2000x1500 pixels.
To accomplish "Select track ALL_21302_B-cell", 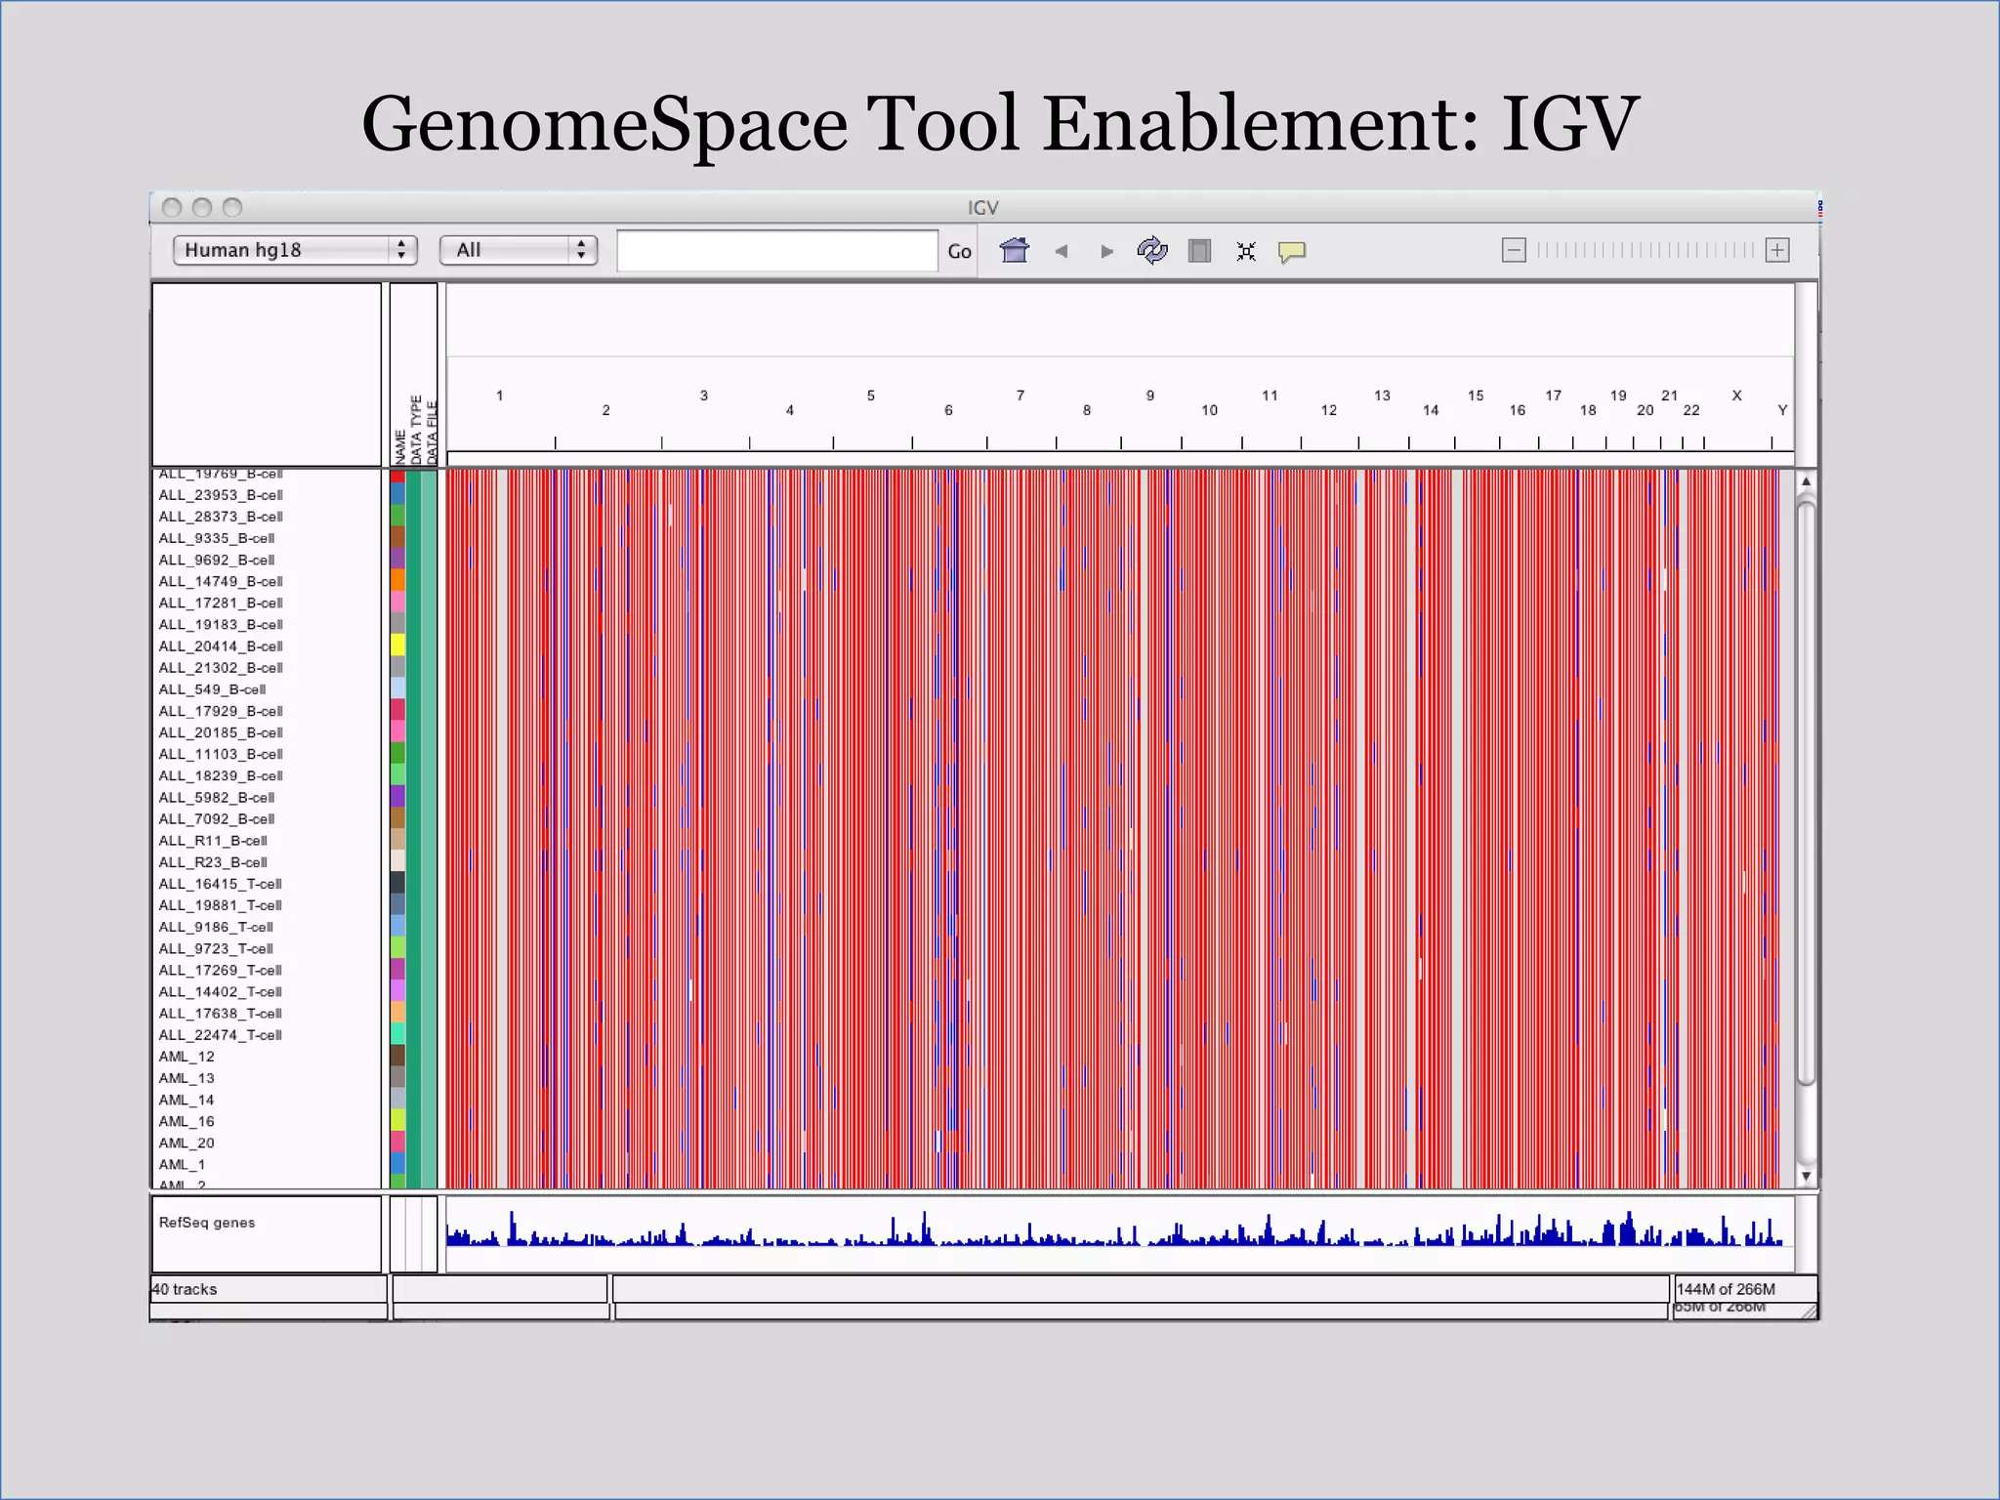I will [x=221, y=667].
